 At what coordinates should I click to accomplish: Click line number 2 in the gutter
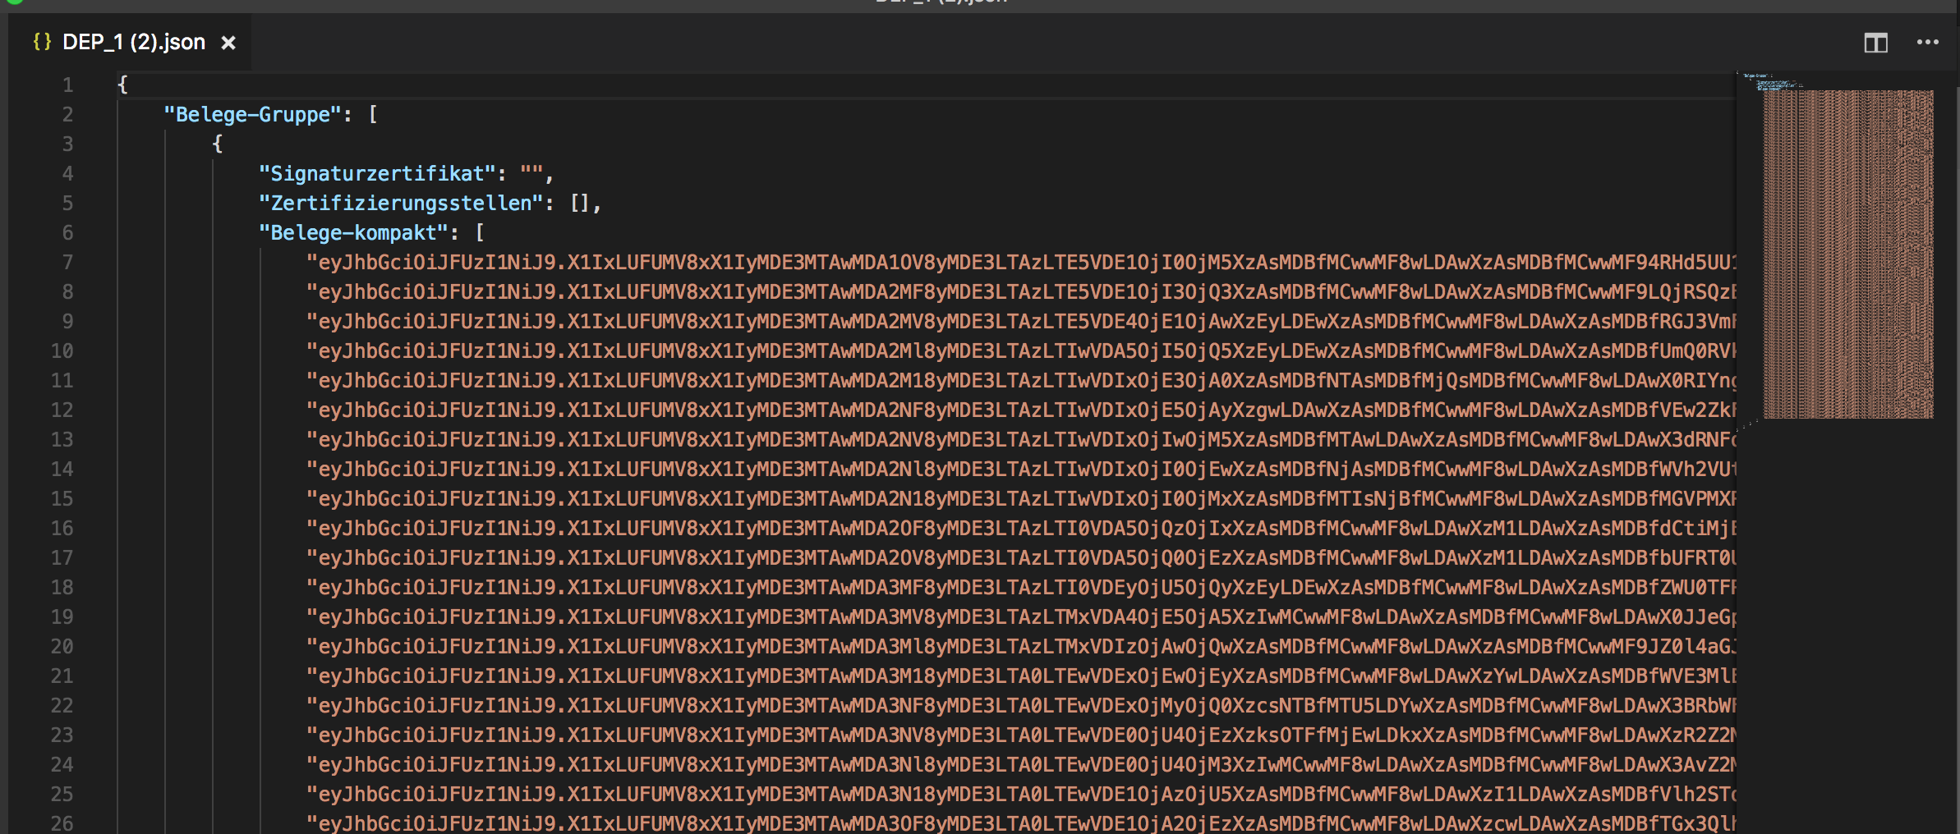[x=67, y=114]
